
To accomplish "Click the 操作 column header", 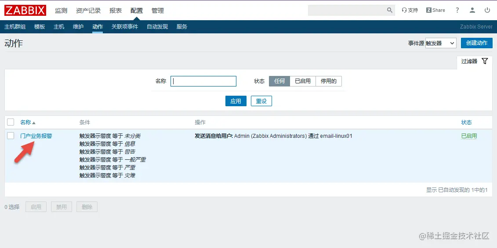I will [200, 122].
